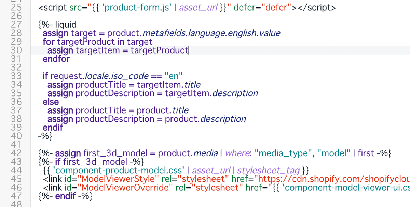Click targetItem.title assignment value

168,85
